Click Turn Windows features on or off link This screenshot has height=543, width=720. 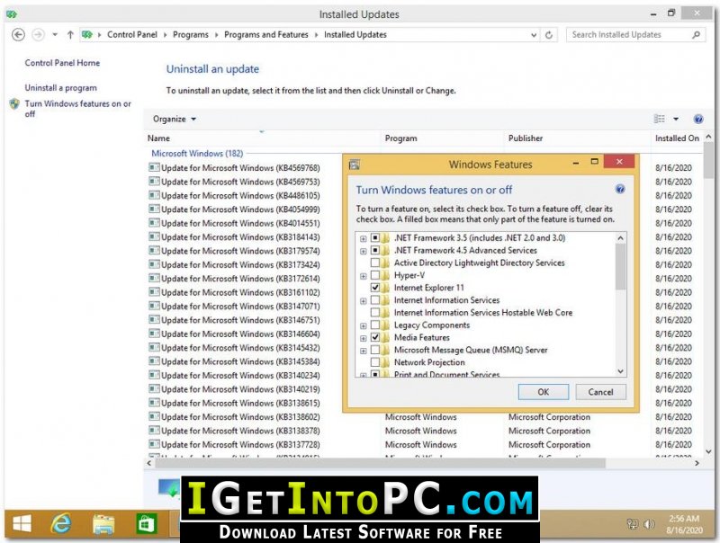(x=78, y=109)
